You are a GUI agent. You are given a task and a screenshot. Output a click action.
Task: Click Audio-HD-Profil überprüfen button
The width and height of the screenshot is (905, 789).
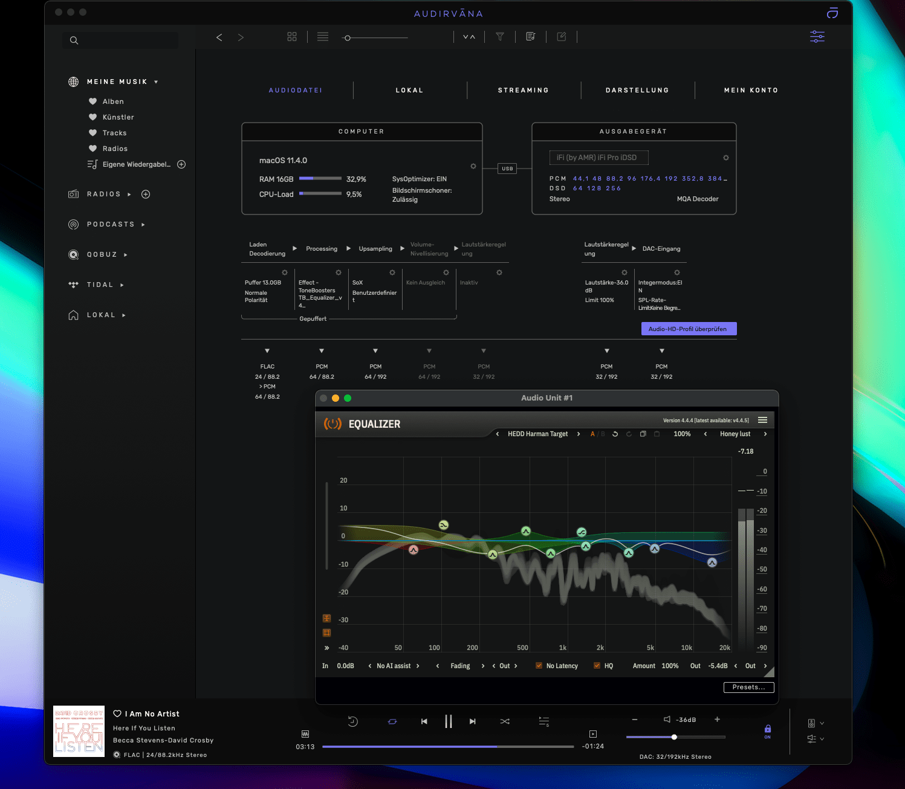pyautogui.click(x=689, y=329)
